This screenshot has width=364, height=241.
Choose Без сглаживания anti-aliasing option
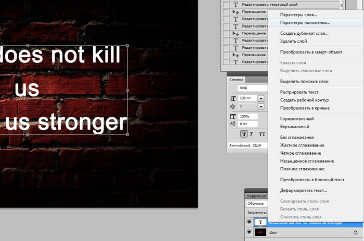(297, 137)
